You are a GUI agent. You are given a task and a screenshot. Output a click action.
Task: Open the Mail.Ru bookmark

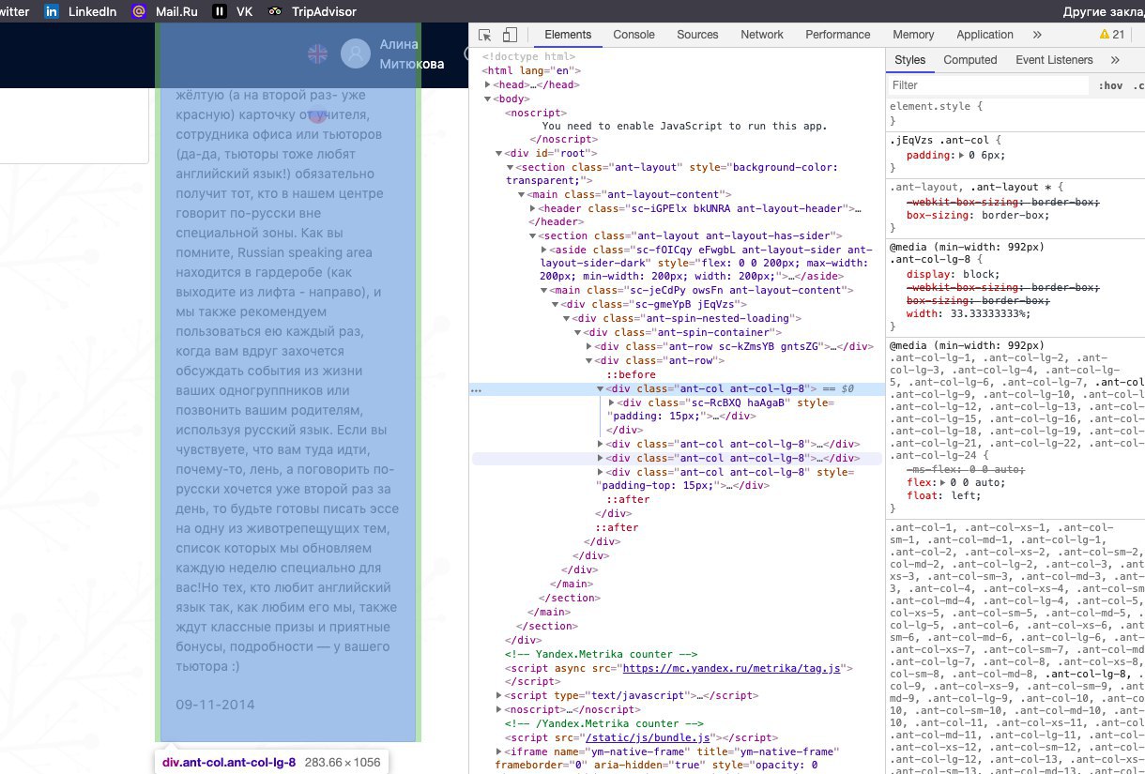[x=165, y=11]
